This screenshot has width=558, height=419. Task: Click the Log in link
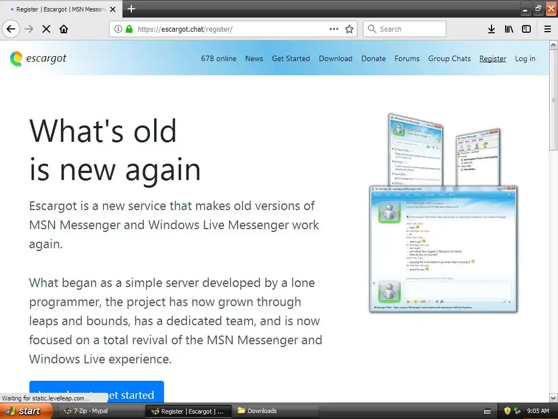[525, 58]
